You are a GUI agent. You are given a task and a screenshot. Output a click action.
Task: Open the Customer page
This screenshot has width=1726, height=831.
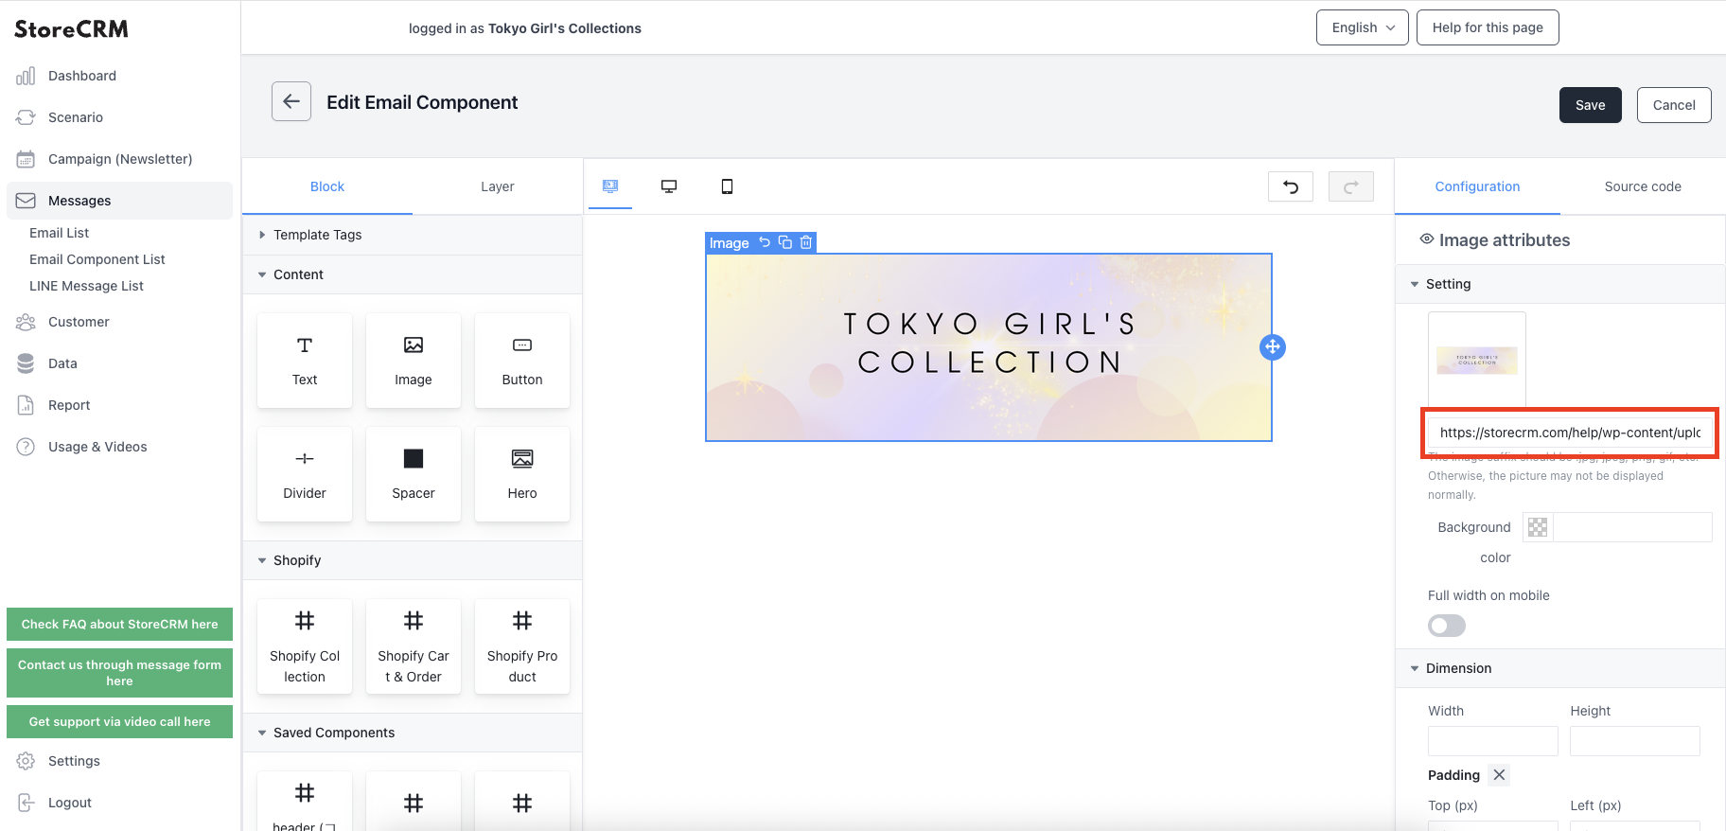pyautogui.click(x=79, y=322)
